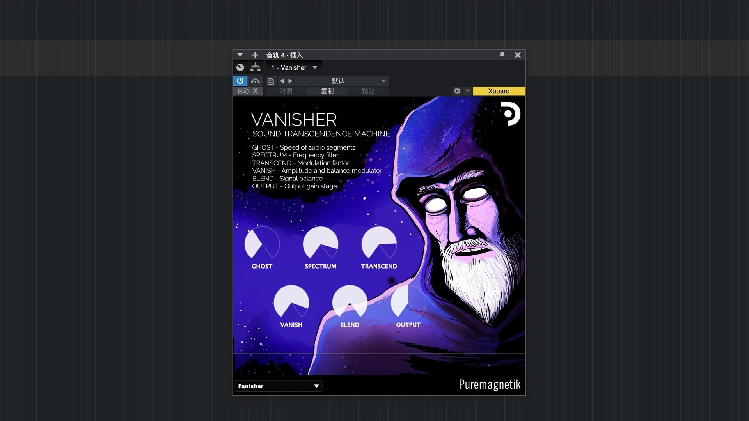Image resolution: width=749 pixels, height=421 pixels.
Task: Open the channel routing editor icon
Action: (256, 67)
